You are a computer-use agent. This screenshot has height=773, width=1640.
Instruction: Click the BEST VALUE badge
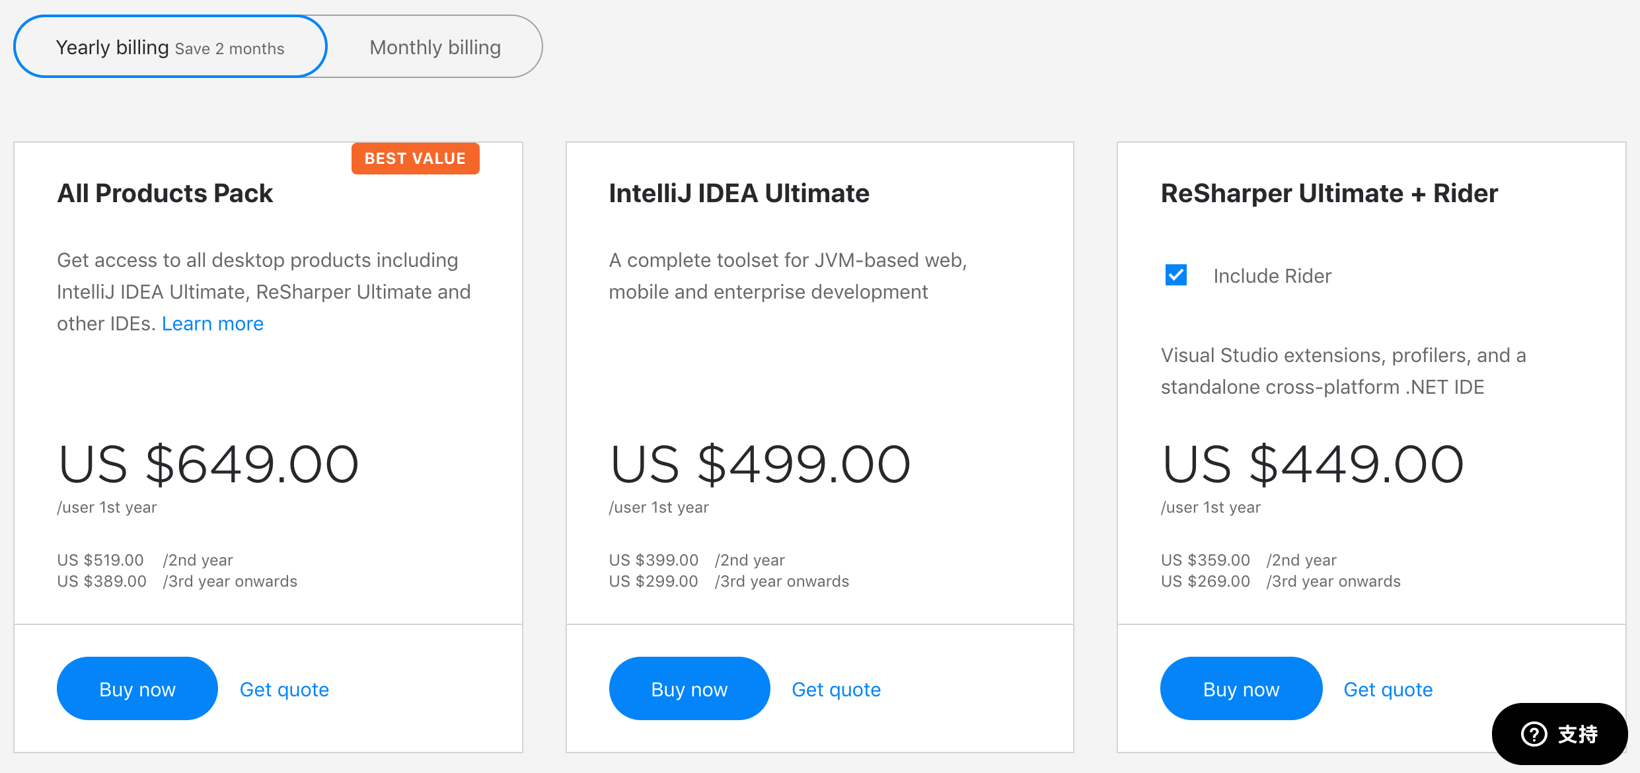(x=415, y=159)
